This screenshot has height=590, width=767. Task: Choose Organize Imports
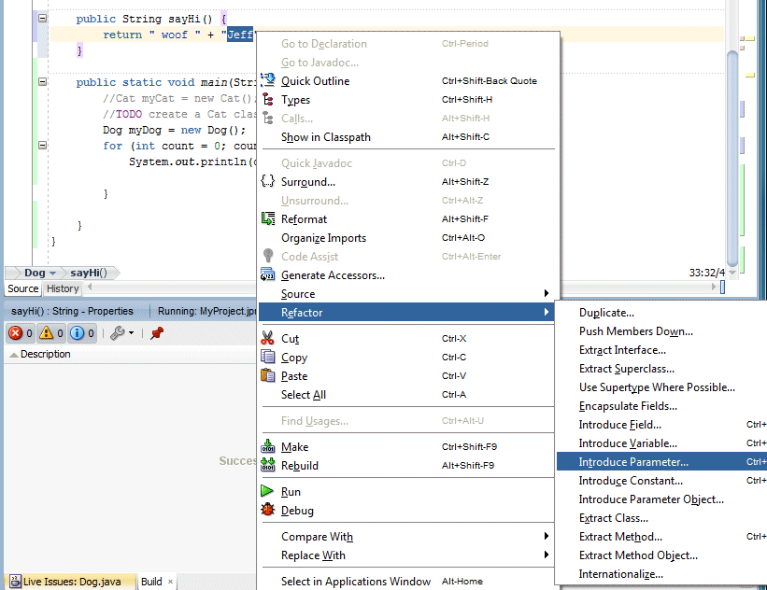point(406,237)
